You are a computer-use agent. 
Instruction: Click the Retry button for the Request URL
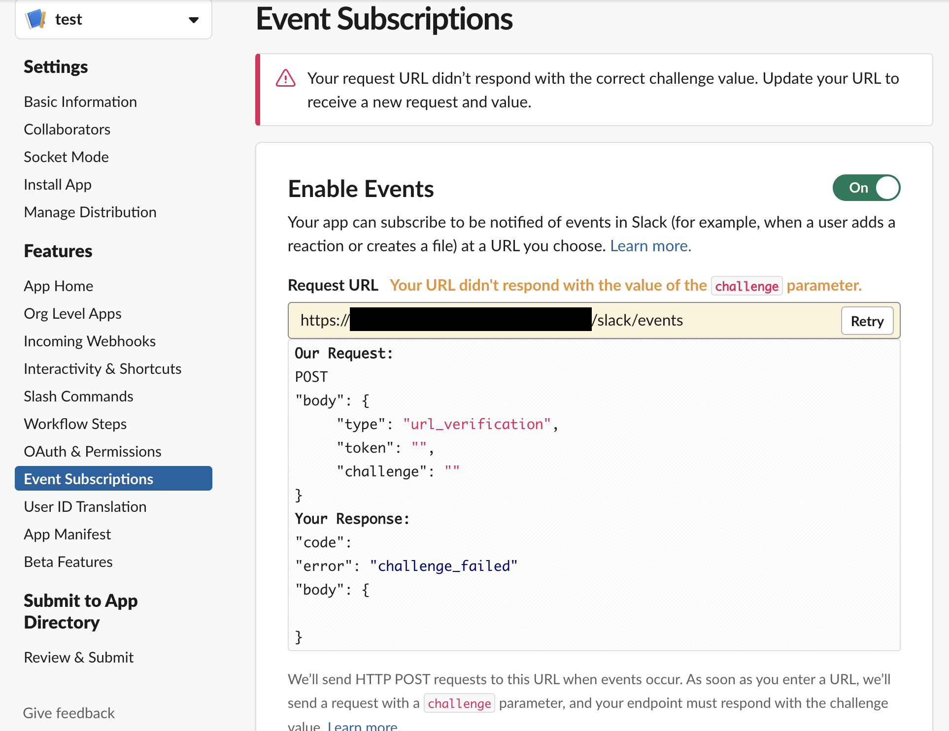867,321
